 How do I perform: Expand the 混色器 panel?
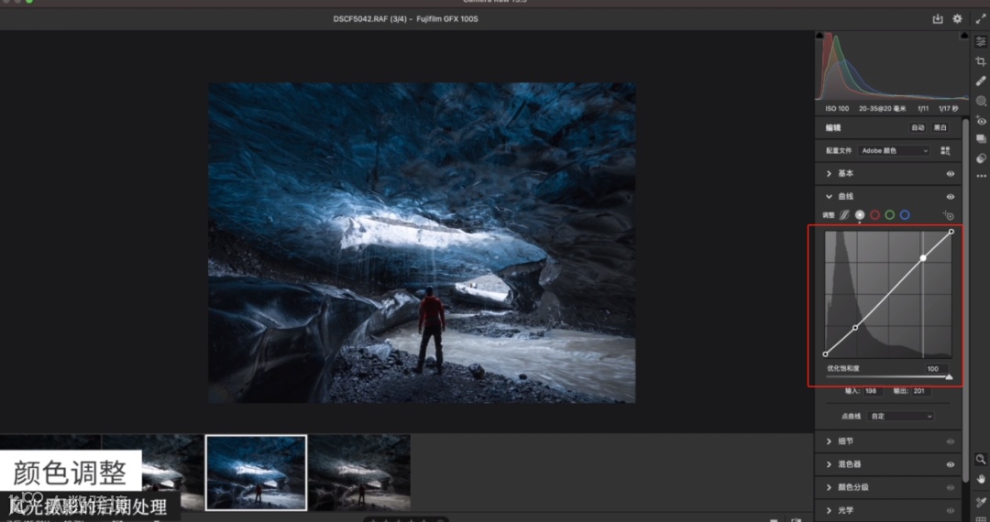(x=829, y=464)
